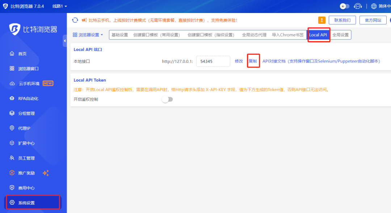This screenshot has width=391, height=213.
Task: Click the 代理IP location pin icon
Action: [x=12, y=128]
